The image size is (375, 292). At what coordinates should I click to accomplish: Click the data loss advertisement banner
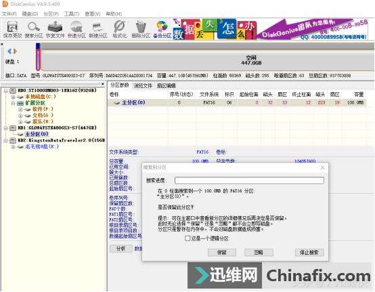[x=270, y=29]
